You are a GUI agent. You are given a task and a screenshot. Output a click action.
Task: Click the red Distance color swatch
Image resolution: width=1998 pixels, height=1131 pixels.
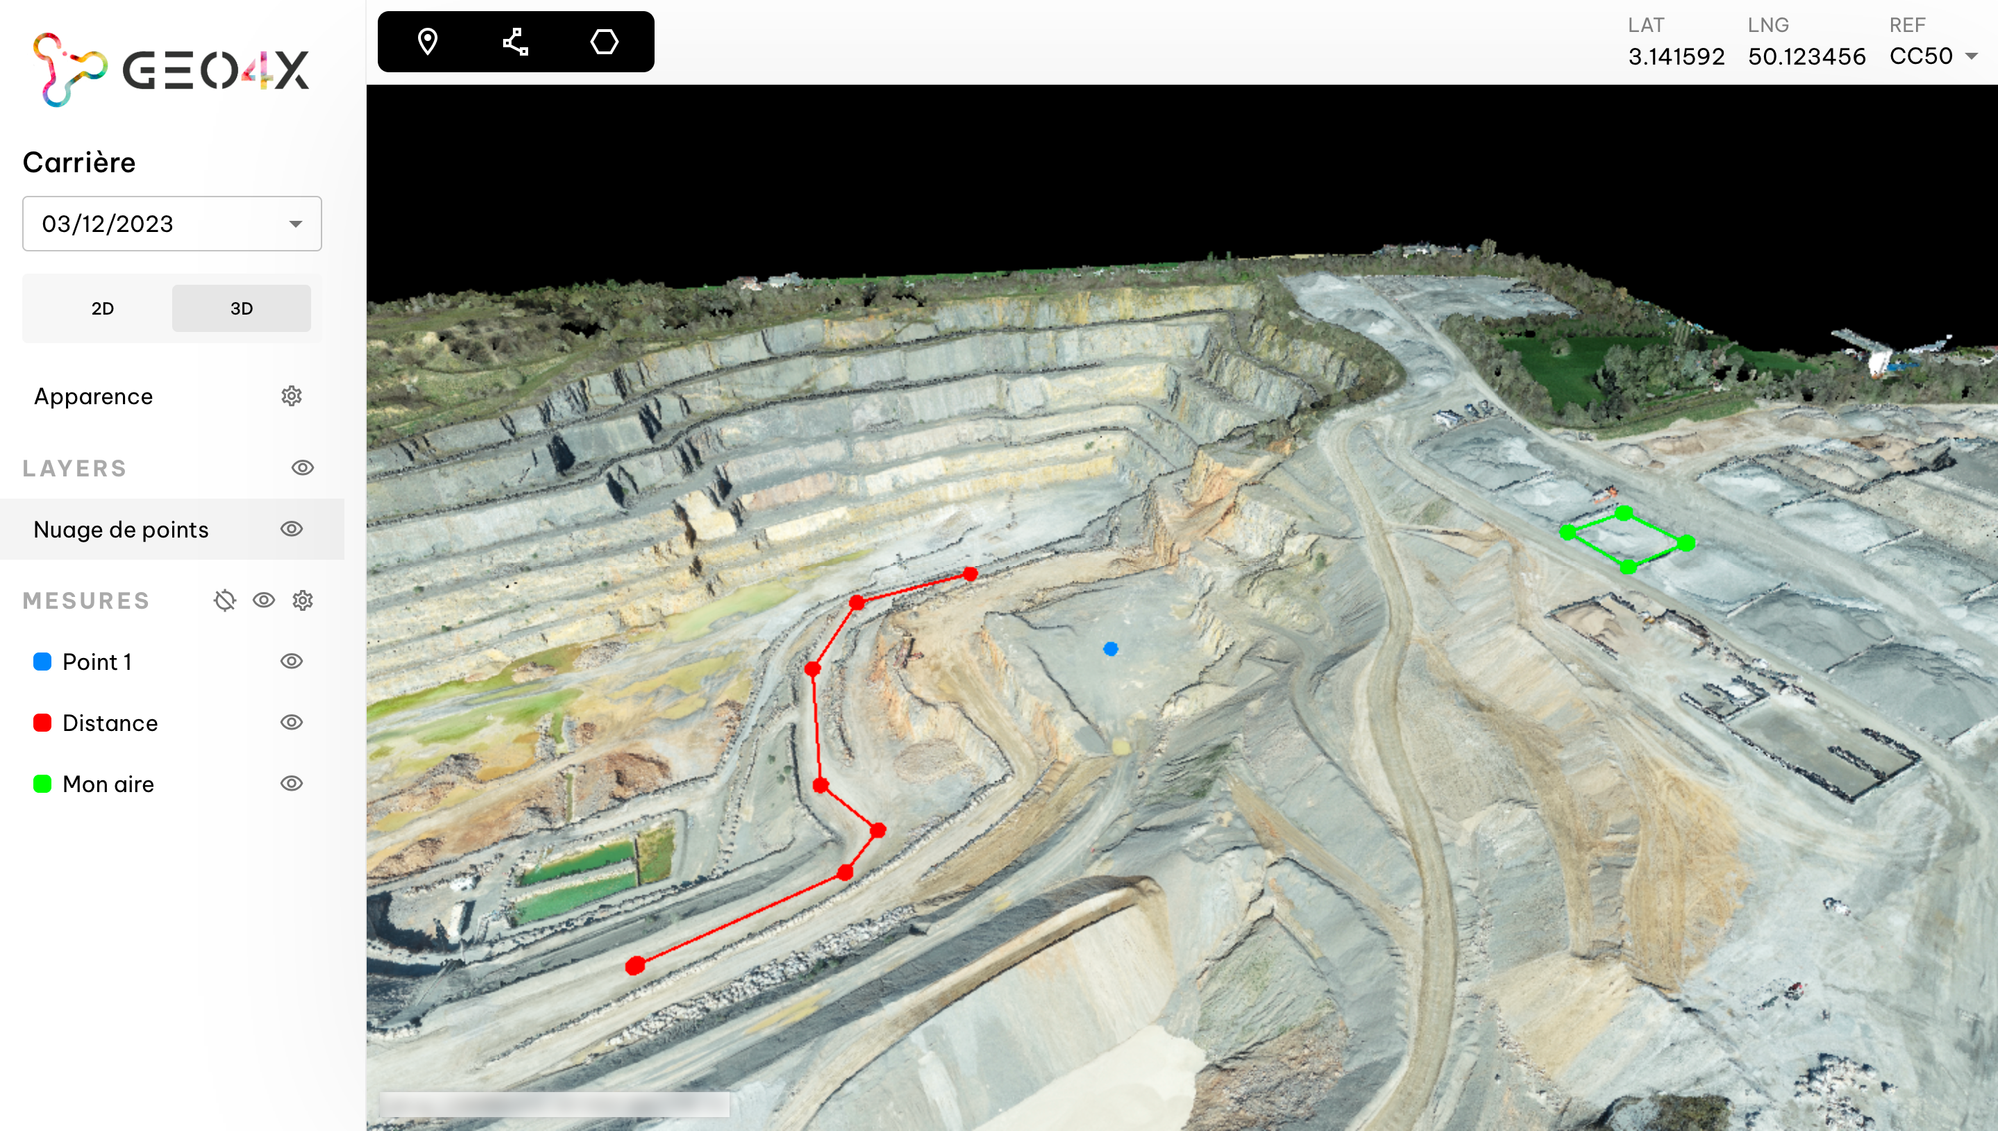(42, 722)
